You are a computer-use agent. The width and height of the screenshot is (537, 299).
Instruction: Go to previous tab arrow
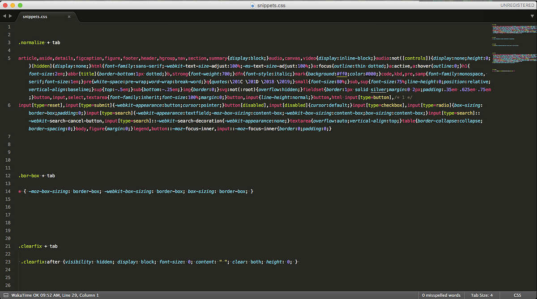4,16
